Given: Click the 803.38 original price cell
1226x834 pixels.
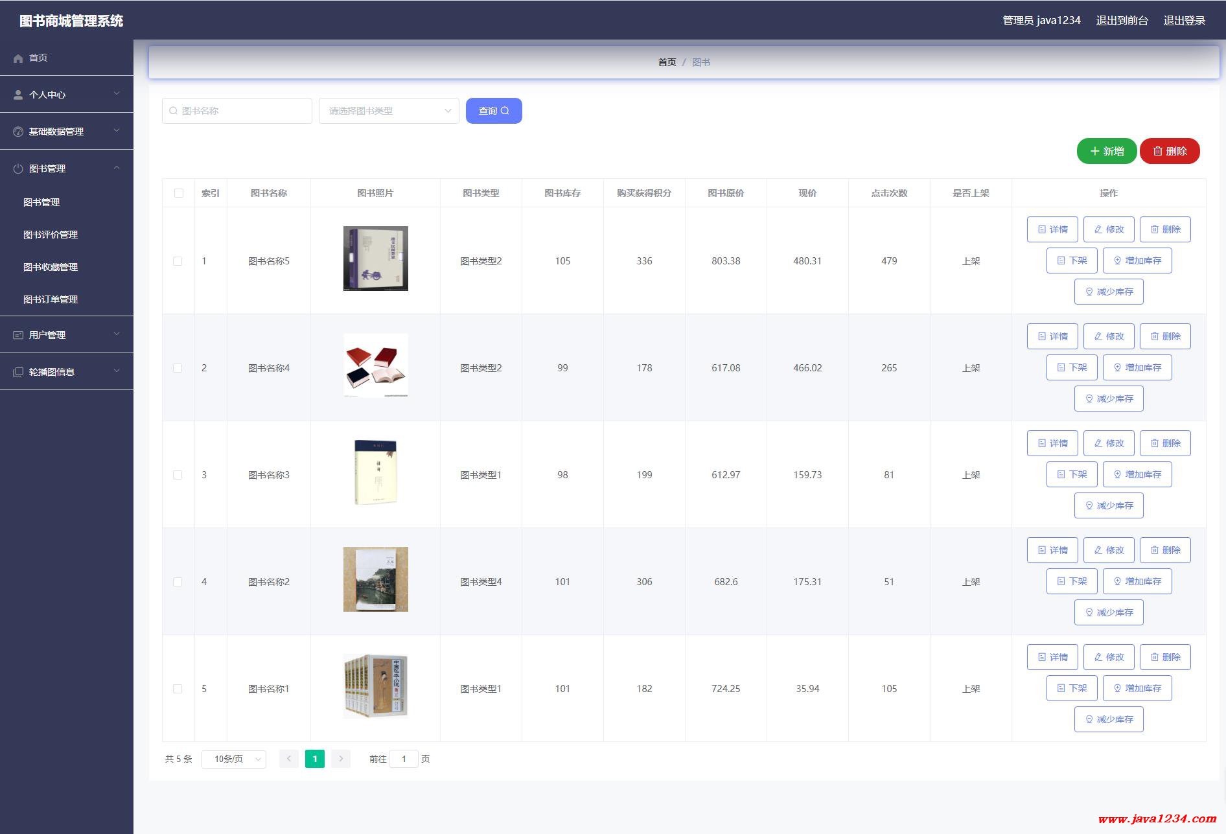Looking at the screenshot, I should [726, 261].
